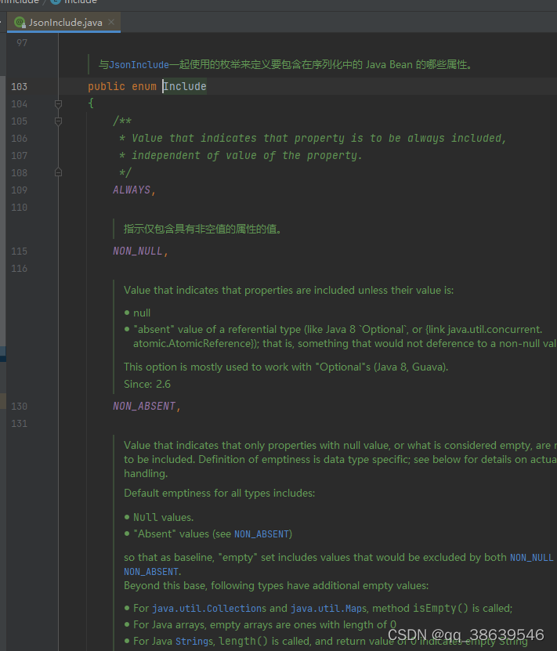Collapse the Include enum body using the gutter marker
Viewport: 557px width, 651px height.
[x=57, y=103]
